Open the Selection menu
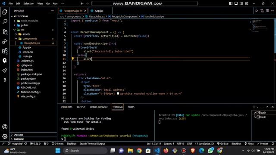The width and height of the screenshot is (276, 155). (29, 3)
